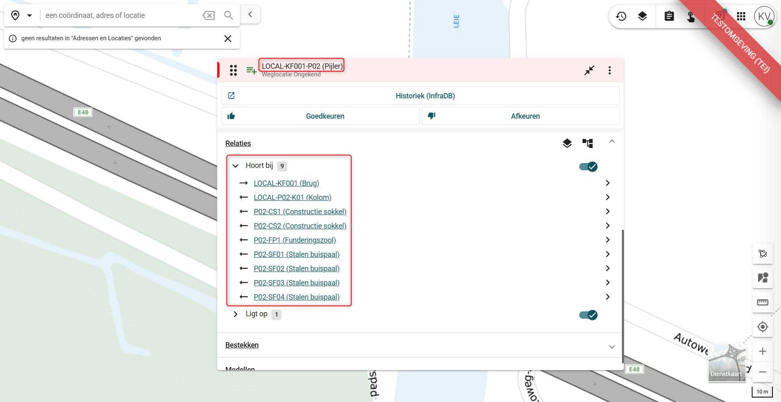
Task: Toggle the Ligt op switch
Action: 588,315
